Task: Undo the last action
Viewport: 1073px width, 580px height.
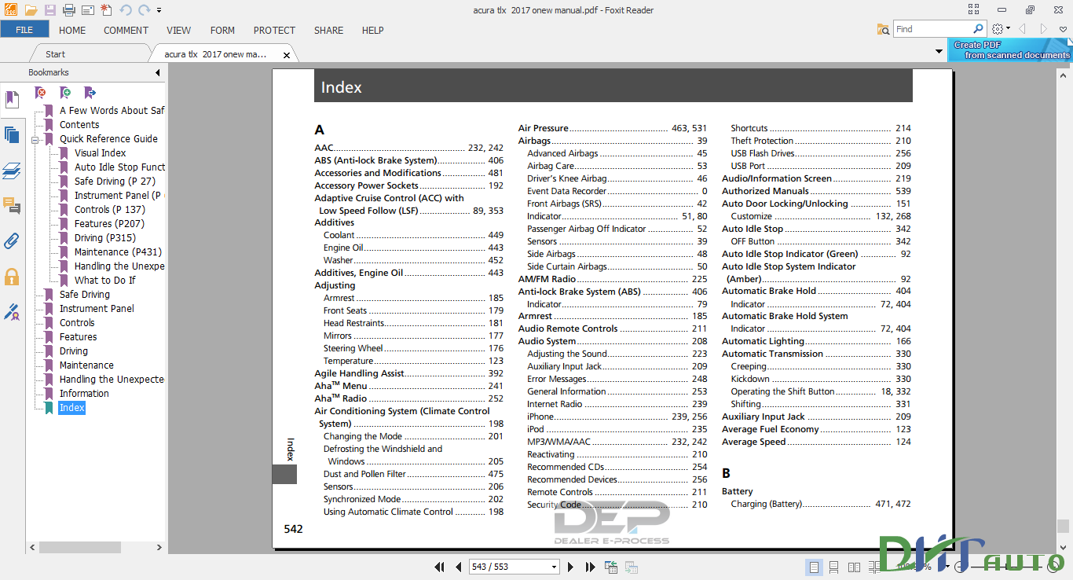Action: pos(124,9)
